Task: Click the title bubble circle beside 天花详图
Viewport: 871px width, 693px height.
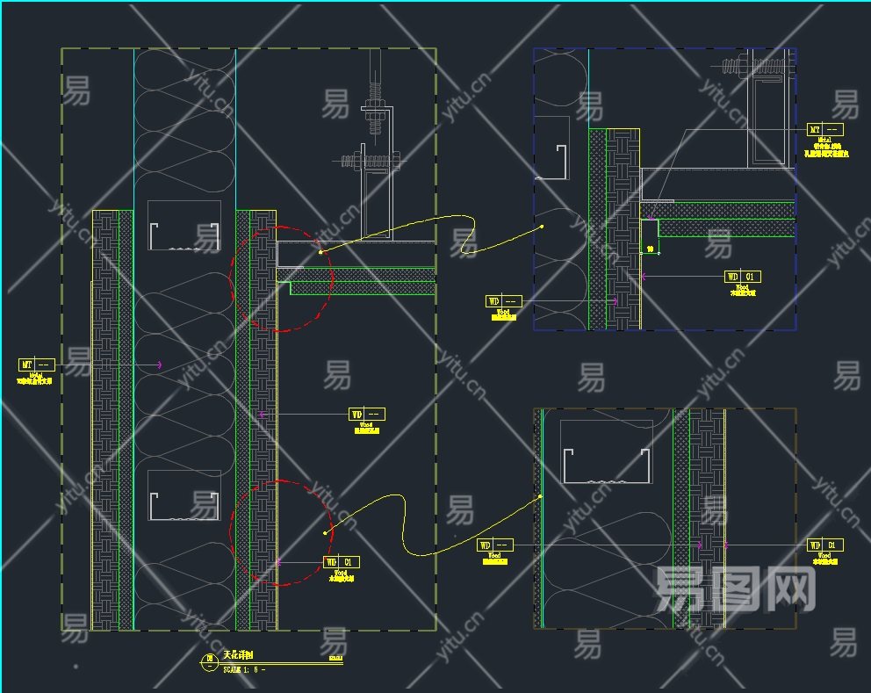Action: 209,662
